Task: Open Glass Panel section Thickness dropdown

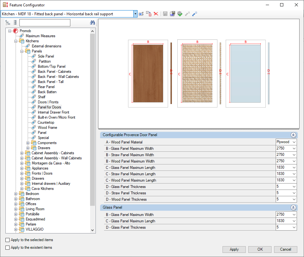Action: [294, 227]
